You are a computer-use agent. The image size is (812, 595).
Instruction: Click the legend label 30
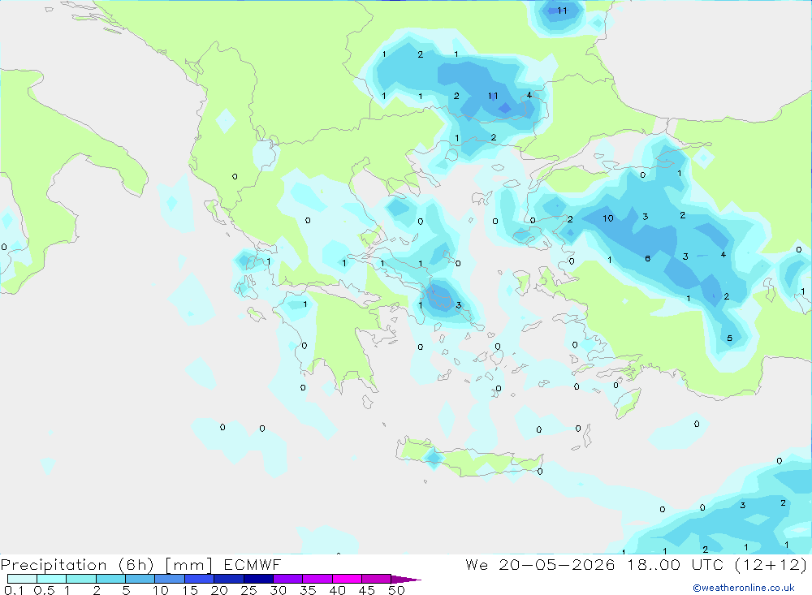(x=279, y=590)
